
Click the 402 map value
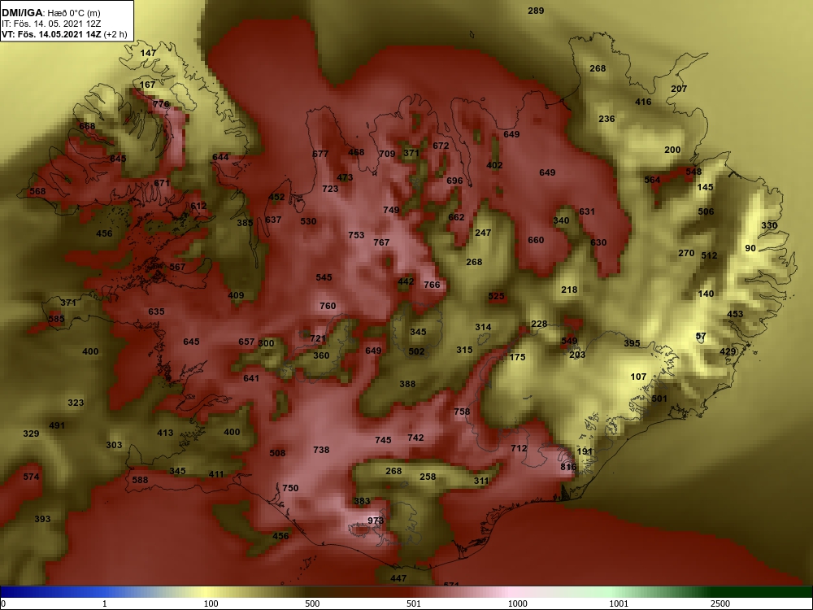coord(494,165)
